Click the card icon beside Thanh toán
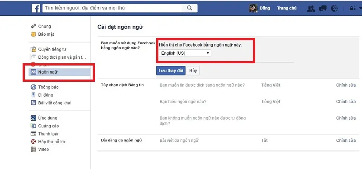362x169 pixels. pyautogui.click(x=33, y=134)
